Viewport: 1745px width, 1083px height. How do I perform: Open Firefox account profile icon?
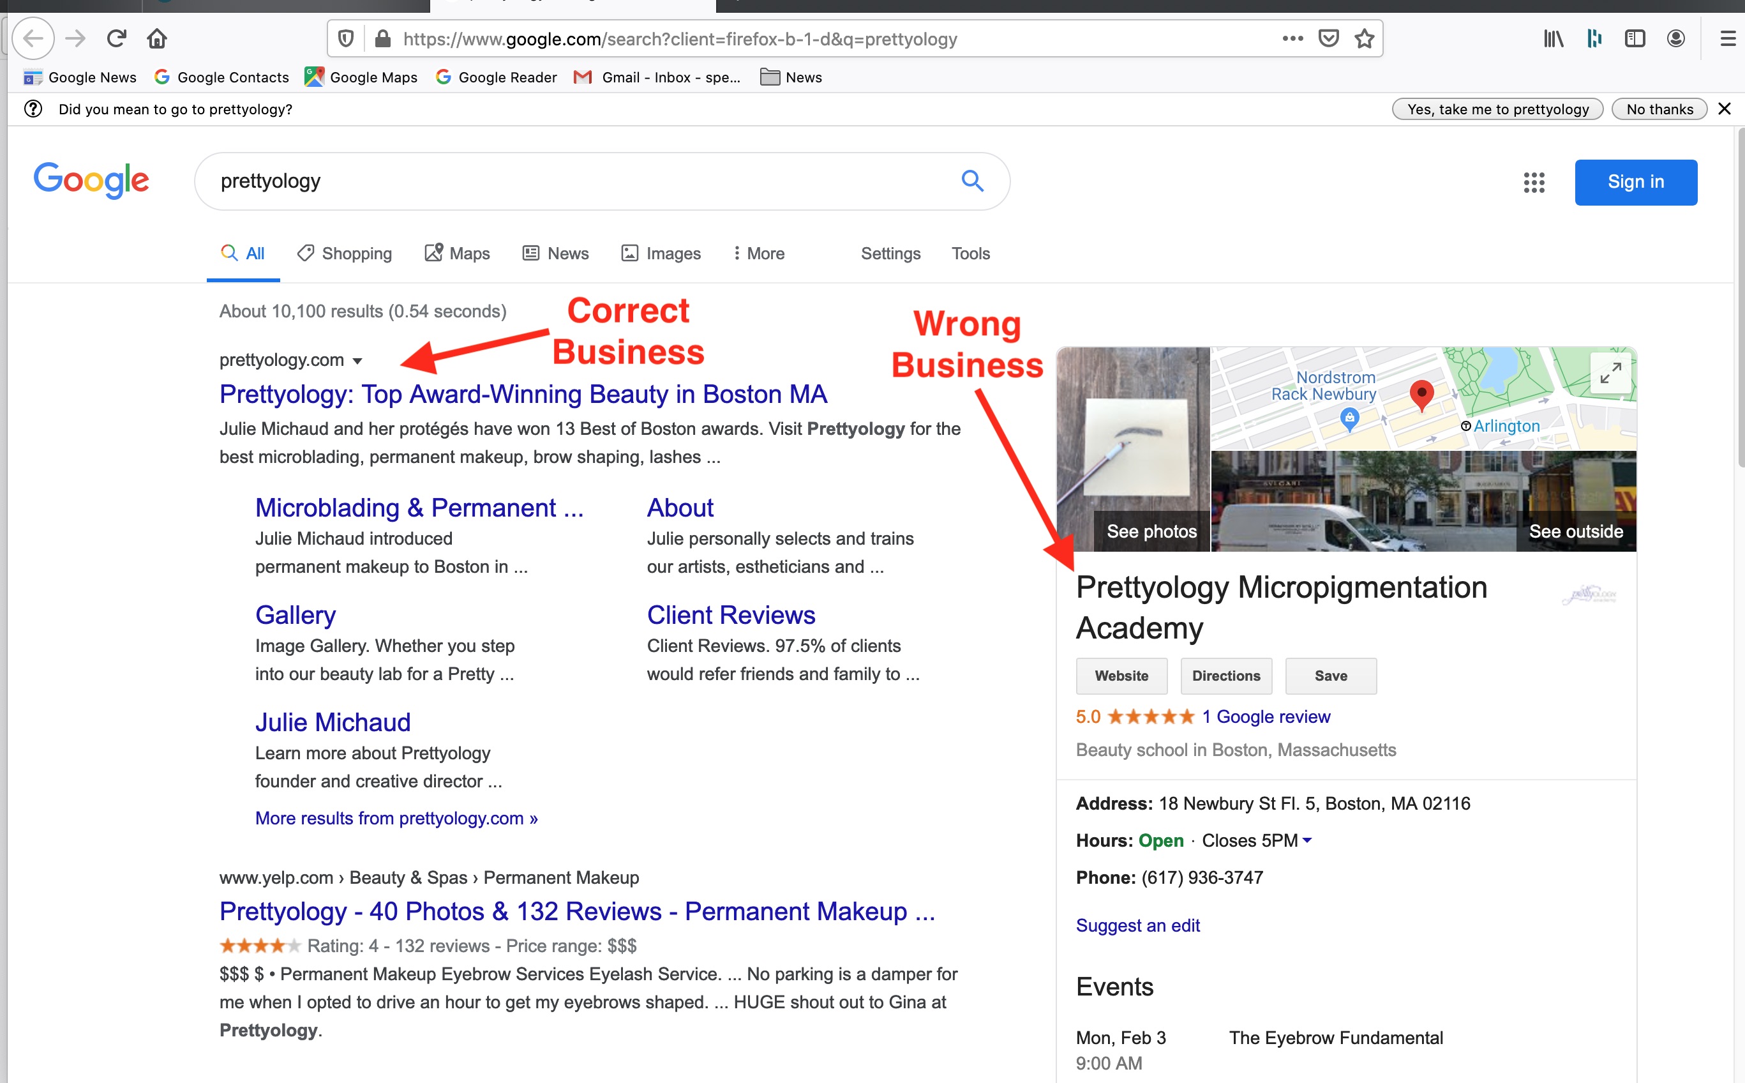point(1675,38)
